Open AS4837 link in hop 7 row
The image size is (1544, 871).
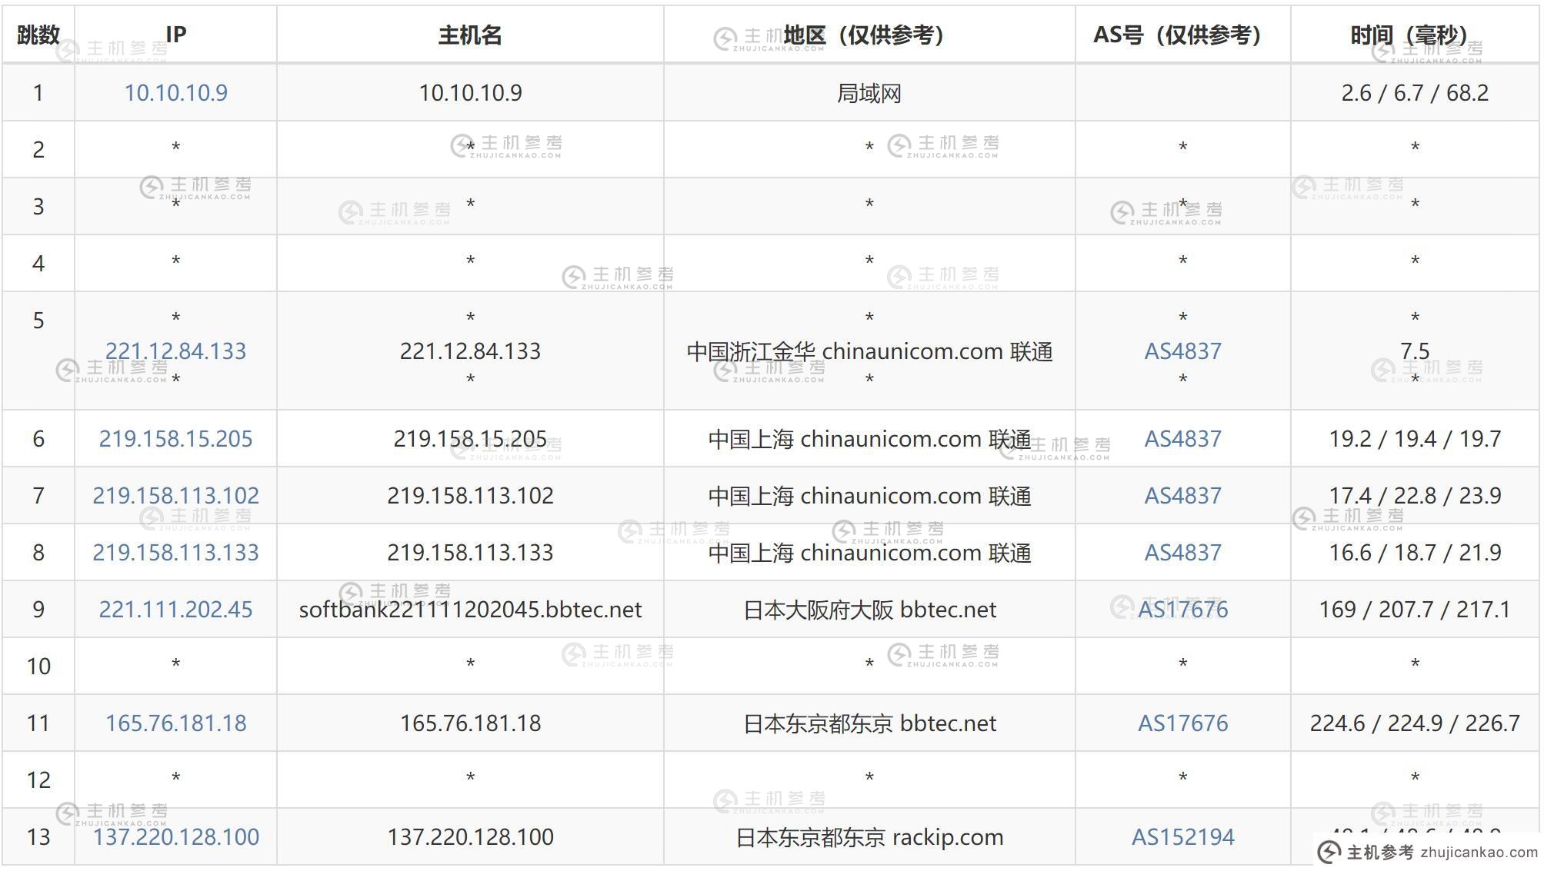point(1183,496)
